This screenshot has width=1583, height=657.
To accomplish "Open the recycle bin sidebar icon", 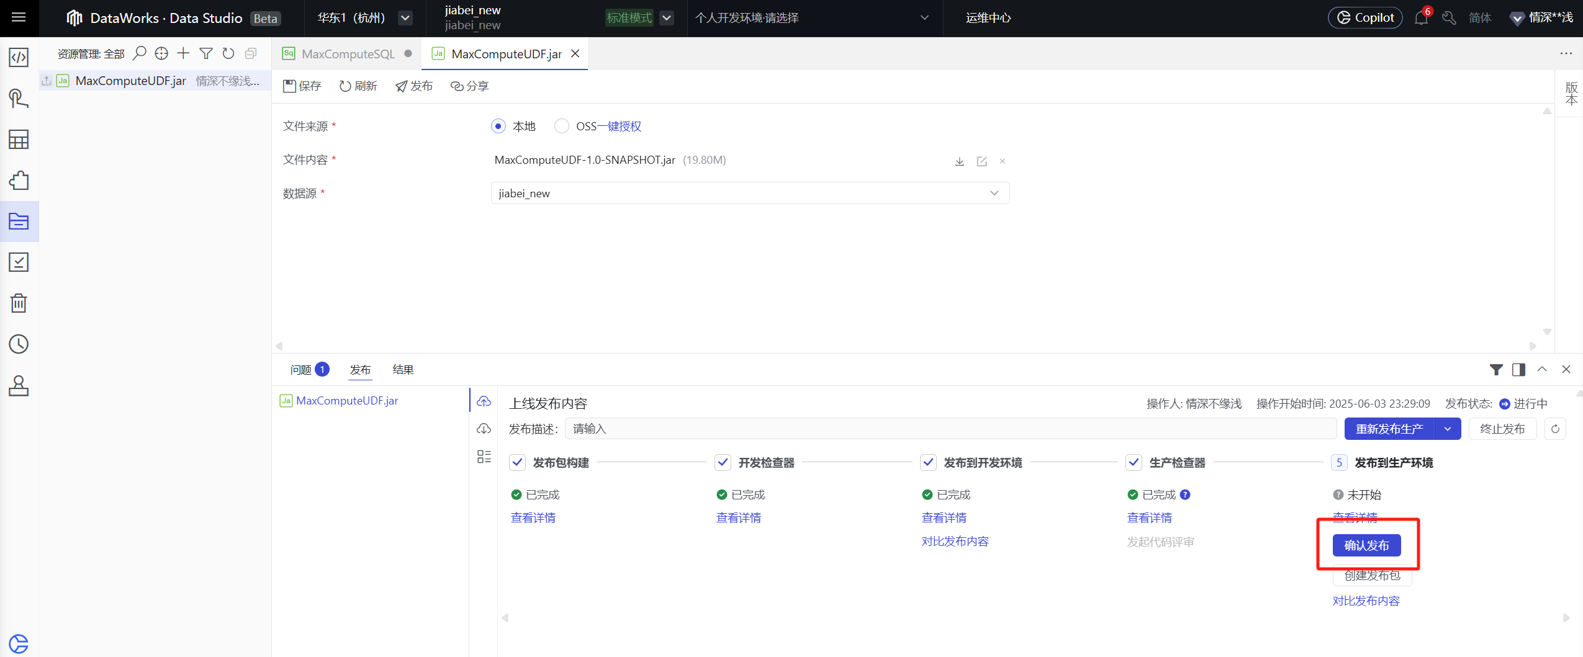I will [x=19, y=303].
